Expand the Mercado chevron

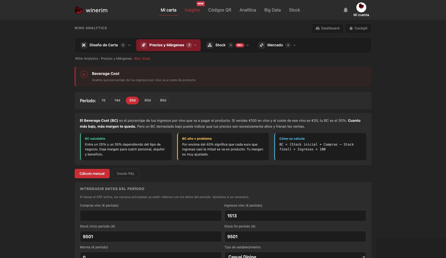coord(295,45)
